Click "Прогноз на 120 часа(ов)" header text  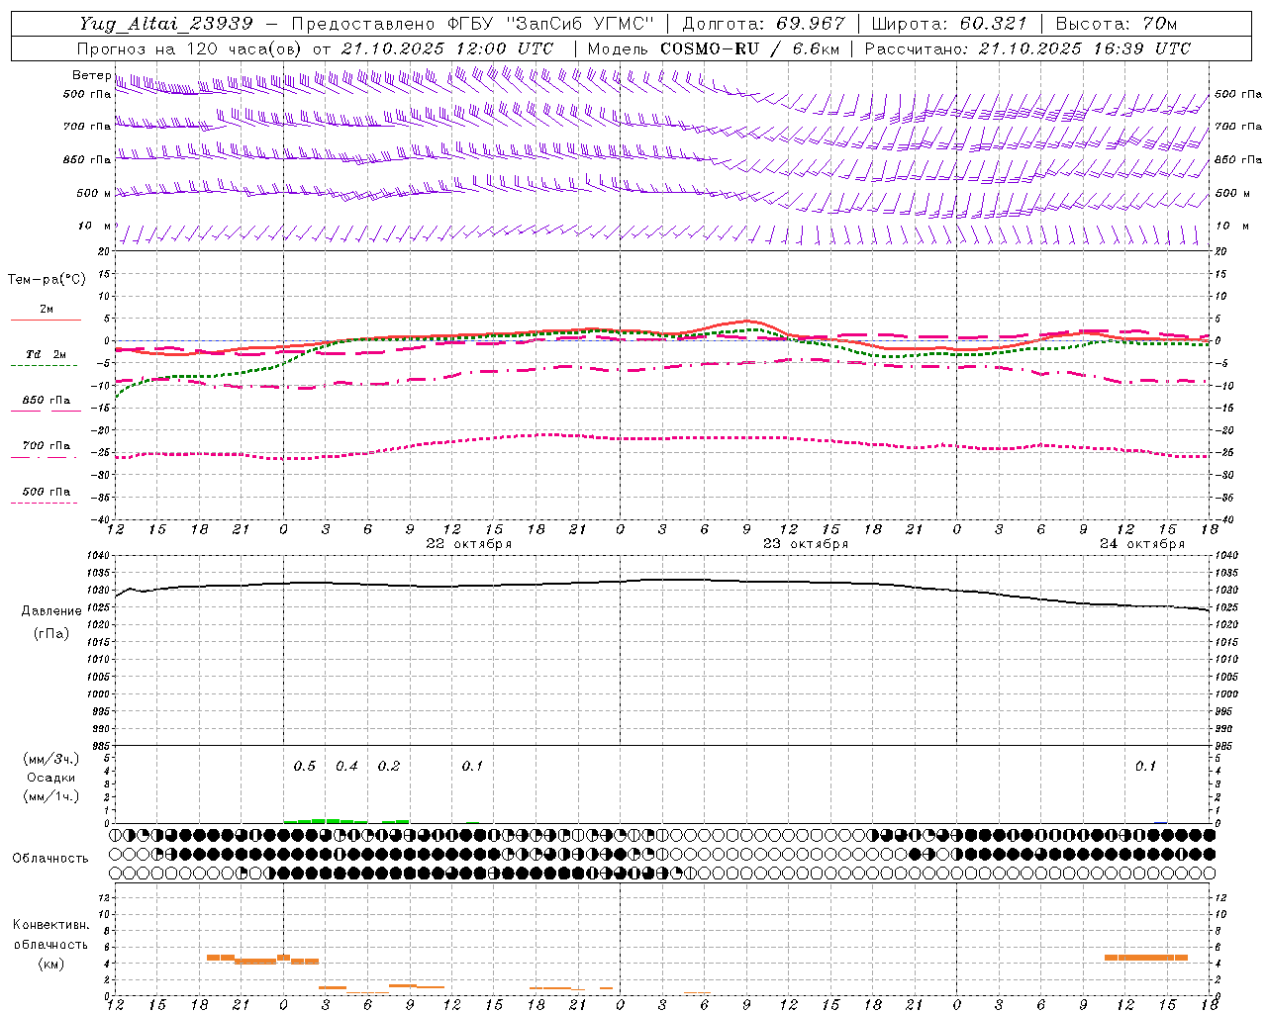190,48
